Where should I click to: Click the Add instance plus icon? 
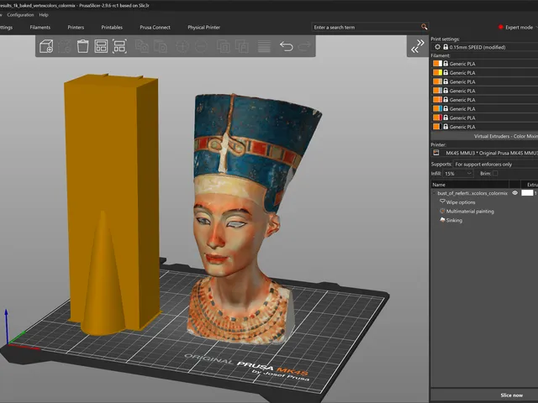(x=182, y=46)
